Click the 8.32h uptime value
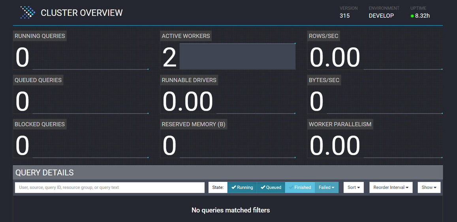 422,16
